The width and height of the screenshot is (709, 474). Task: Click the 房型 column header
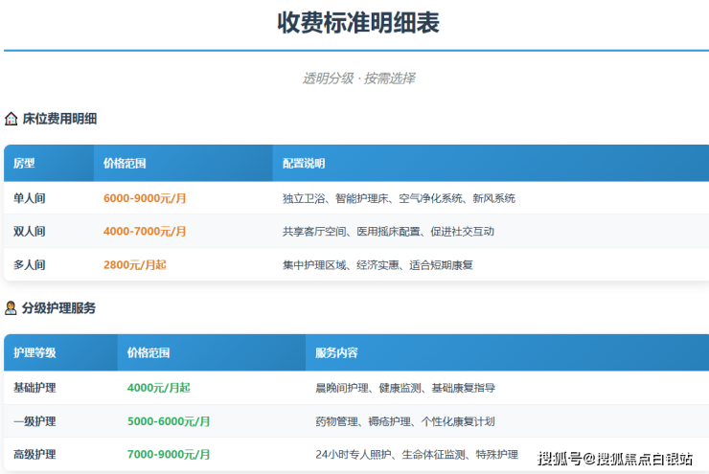point(24,164)
